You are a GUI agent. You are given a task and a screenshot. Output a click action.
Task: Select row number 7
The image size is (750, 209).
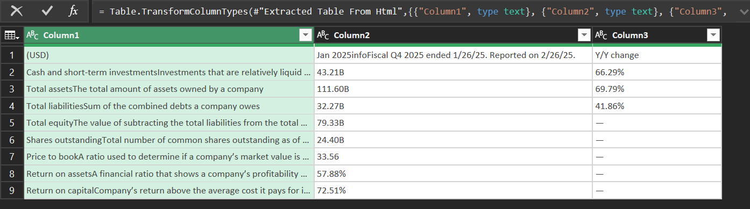12,156
